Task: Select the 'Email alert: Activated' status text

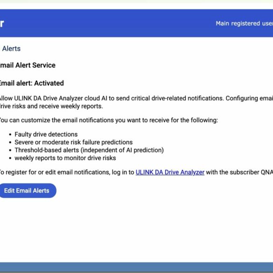Action: click(32, 83)
